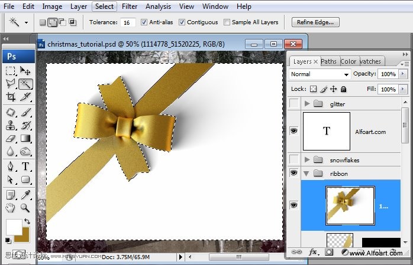Select the Blur tool
Screen dimensions: 413x265
pos(11,151)
